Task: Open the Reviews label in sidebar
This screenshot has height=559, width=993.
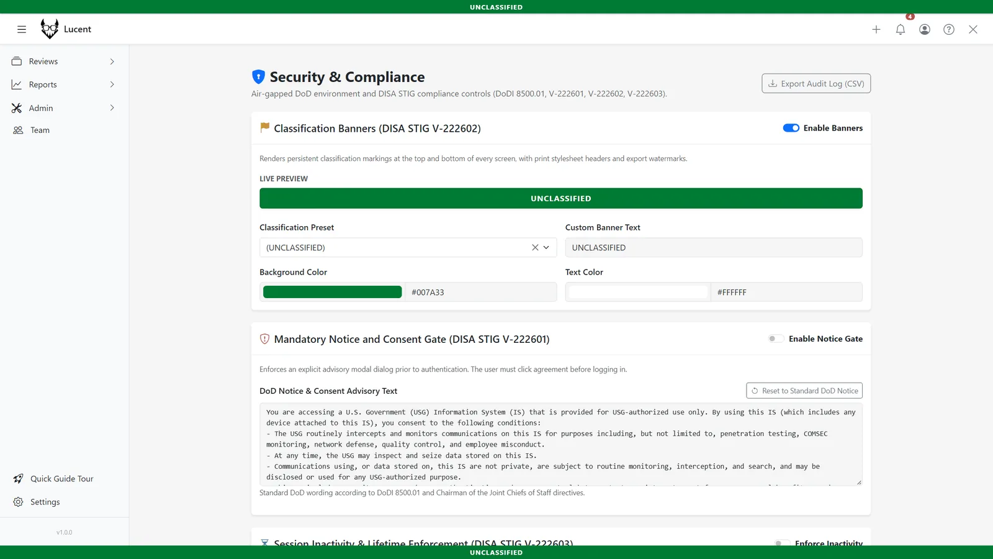Action: click(43, 61)
